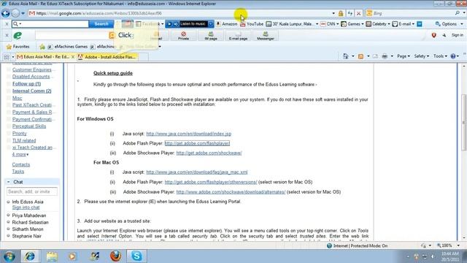Open the Follow up (1) label

pyautogui.click(x=26, y=84)
